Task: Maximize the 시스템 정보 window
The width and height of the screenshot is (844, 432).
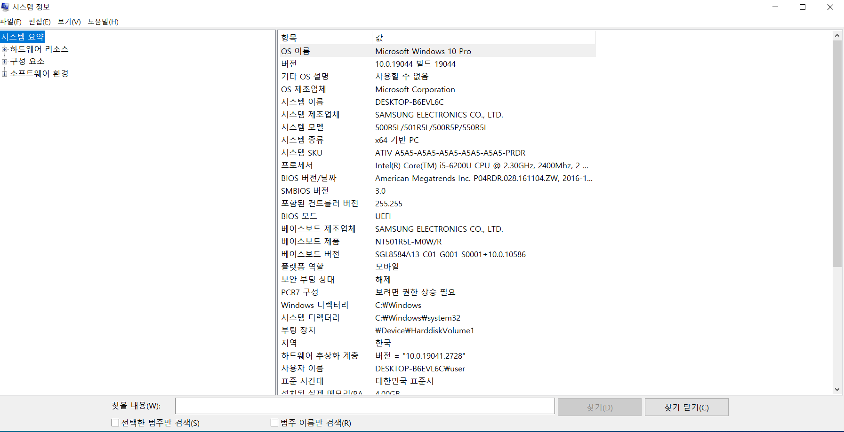Action: pos(803,7)
